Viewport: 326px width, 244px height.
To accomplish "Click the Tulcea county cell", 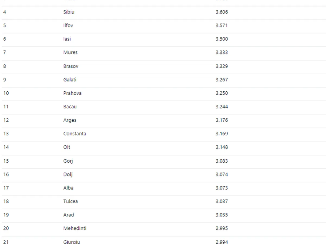I will point(70,201).
